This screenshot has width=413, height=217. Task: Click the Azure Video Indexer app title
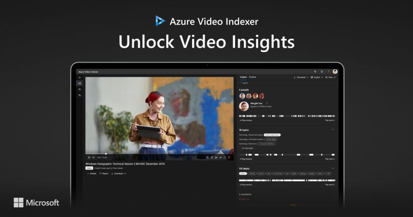tap(88, 72)
